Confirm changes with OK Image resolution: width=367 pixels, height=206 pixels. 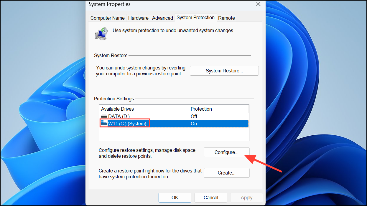pos(175,197)
